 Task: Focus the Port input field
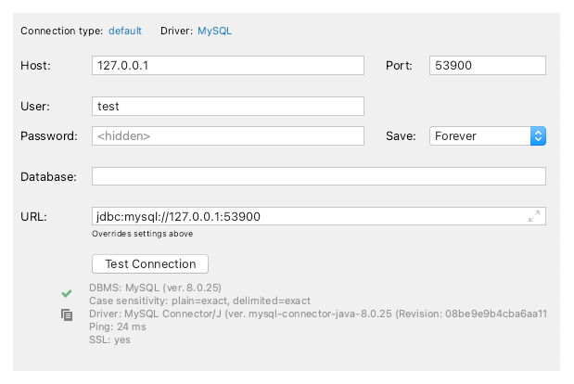pos(487,66)
